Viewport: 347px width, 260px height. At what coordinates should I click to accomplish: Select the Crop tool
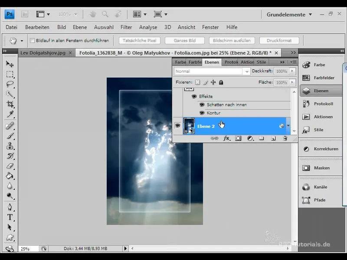tap(10, 104)
